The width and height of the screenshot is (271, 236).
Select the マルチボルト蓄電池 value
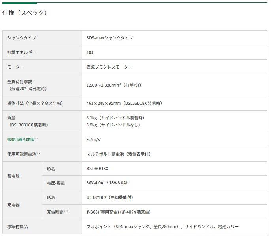[119, 154]
